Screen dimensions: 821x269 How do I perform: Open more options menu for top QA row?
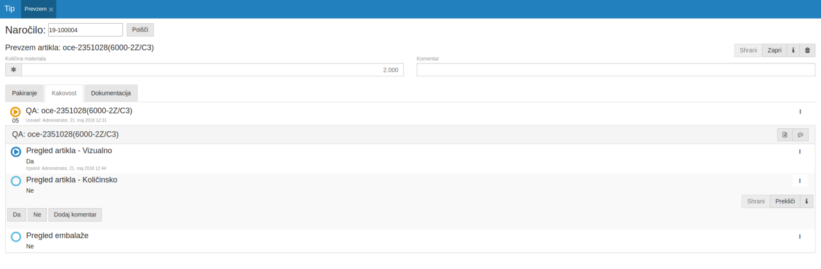click(x=800, y=111)
